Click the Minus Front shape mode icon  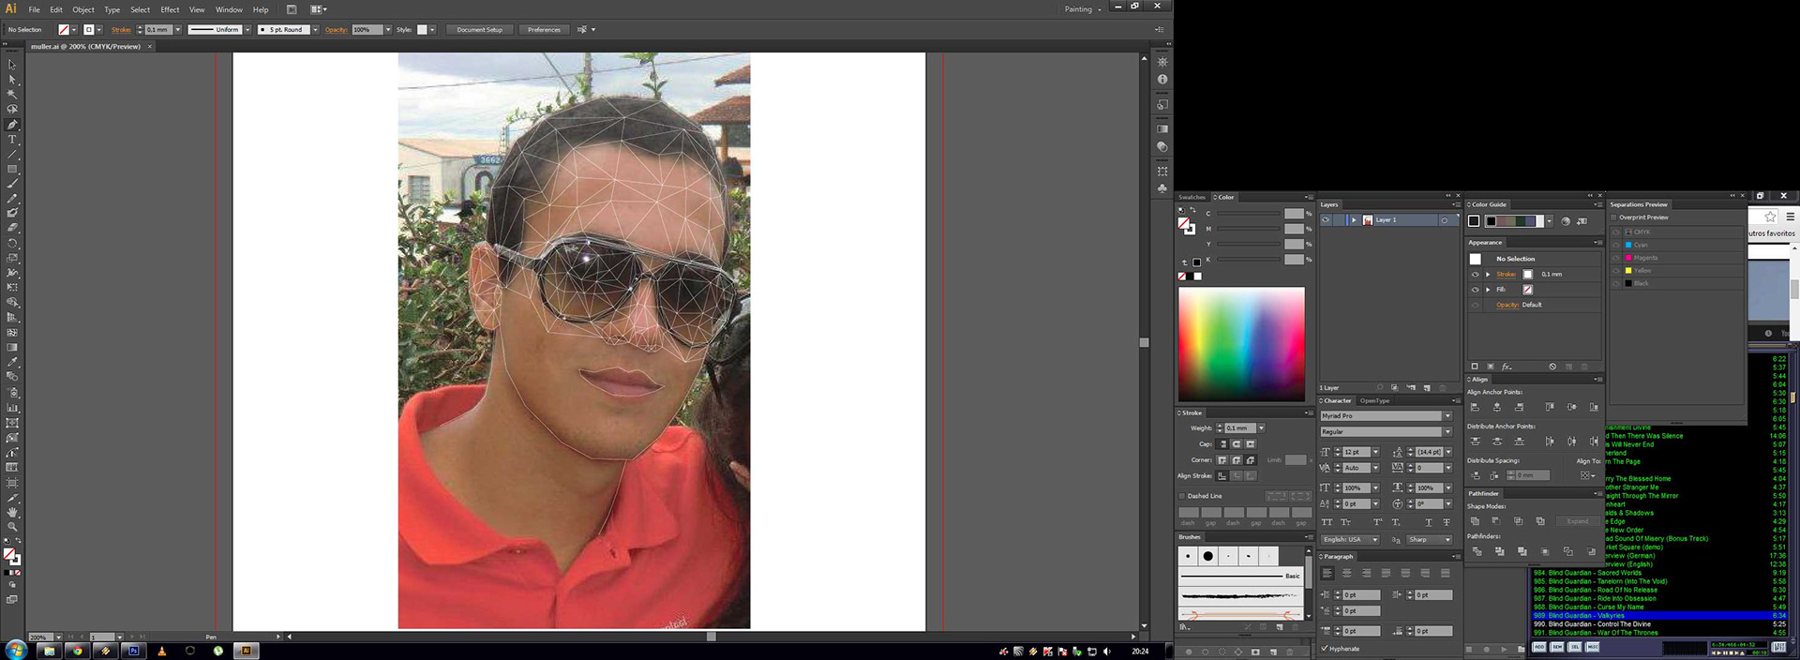(1496, 521)
